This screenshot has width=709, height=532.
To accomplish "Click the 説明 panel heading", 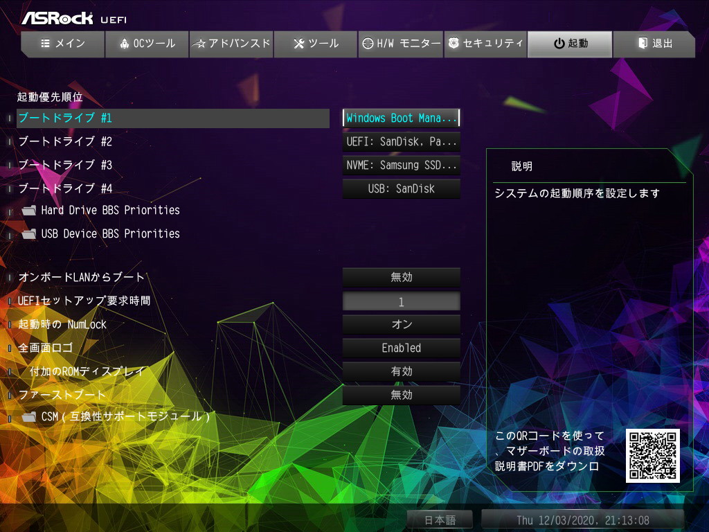I will coord(522,166).
